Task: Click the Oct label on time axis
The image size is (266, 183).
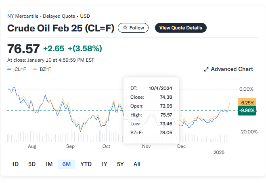Action: pyautogui.click(x=107, y=147)
